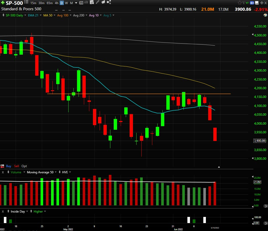Click the move-window cross arrows icon

pyautogui.click(x=262, y=3)
